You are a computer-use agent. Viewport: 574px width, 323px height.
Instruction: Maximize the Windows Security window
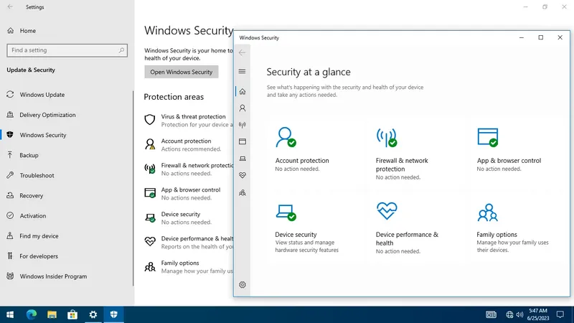point(541,37)
